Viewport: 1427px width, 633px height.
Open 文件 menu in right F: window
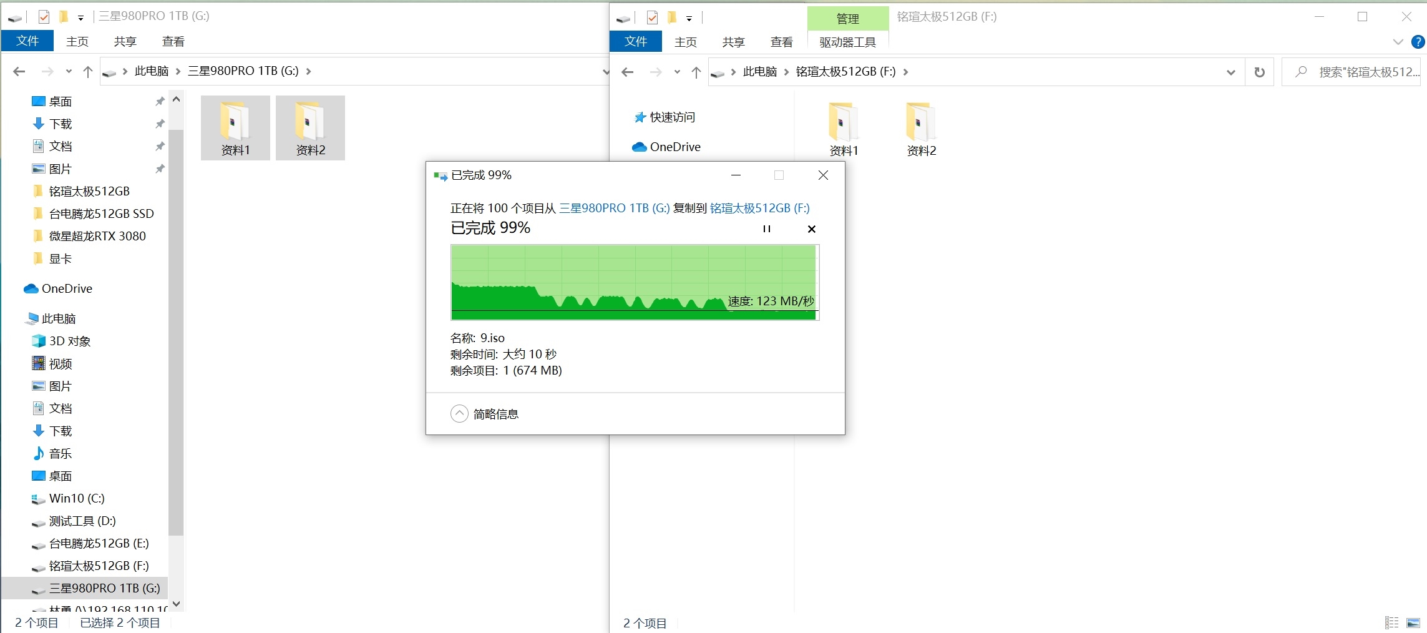[636, 42]
